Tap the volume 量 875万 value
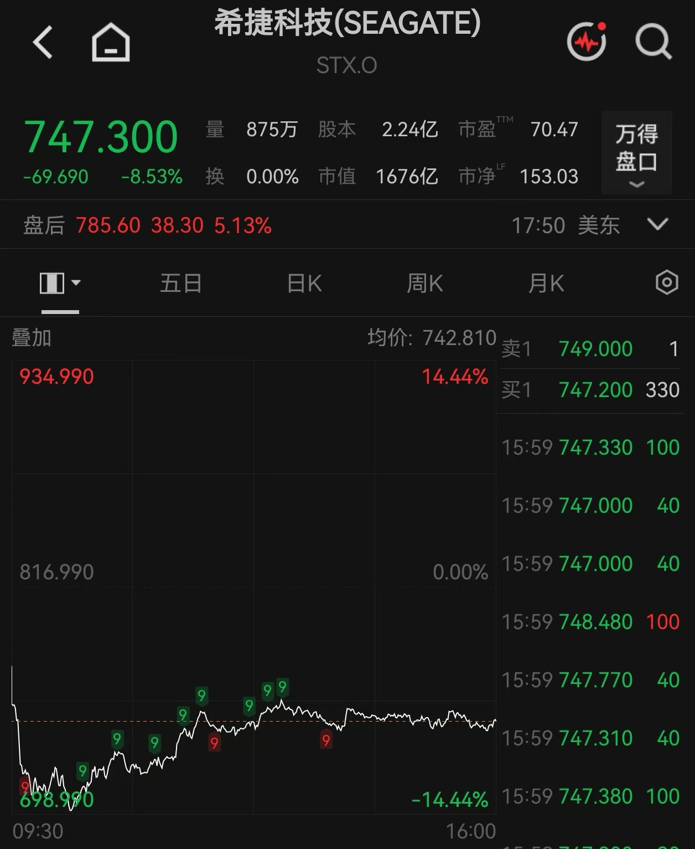This screenshot has height=849, width=695. click(x=272, y=130)
